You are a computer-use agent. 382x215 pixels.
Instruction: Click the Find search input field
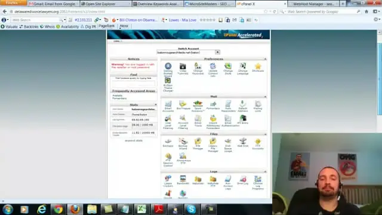(x=134, y=84)
